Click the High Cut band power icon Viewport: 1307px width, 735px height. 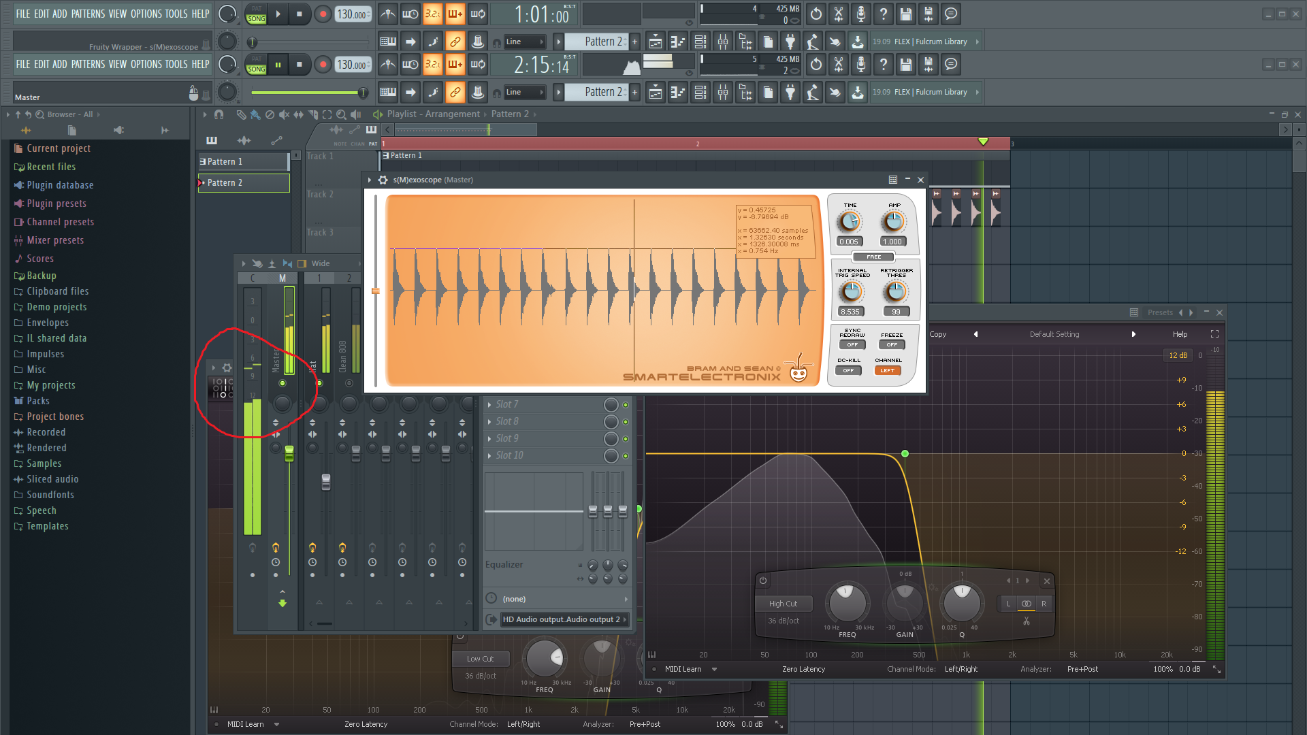point(763,581)
